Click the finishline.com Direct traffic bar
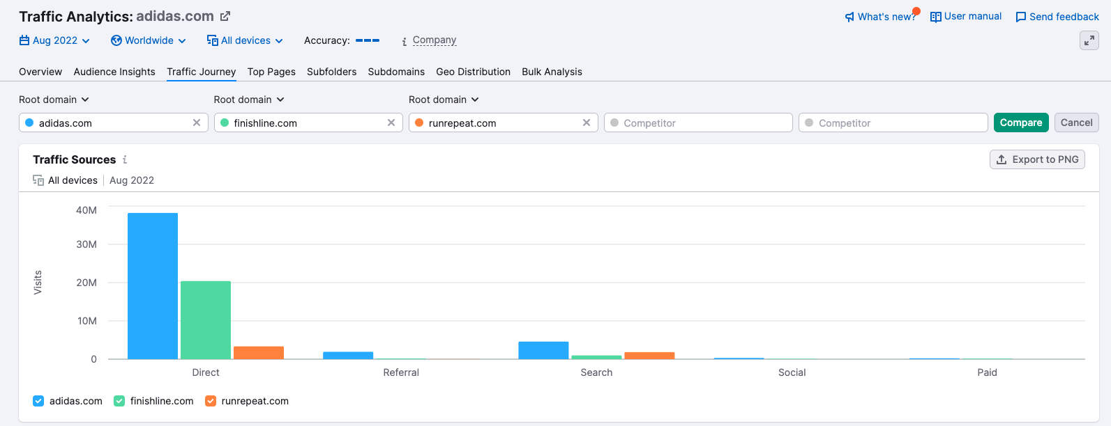1111x426 pixels. click(206, 320)
